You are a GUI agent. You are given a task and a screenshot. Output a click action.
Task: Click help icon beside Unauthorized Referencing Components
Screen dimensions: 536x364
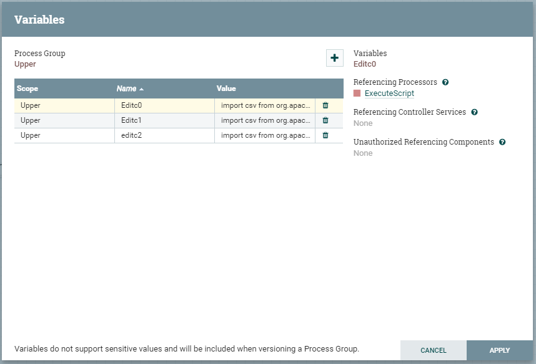[502, 142]
